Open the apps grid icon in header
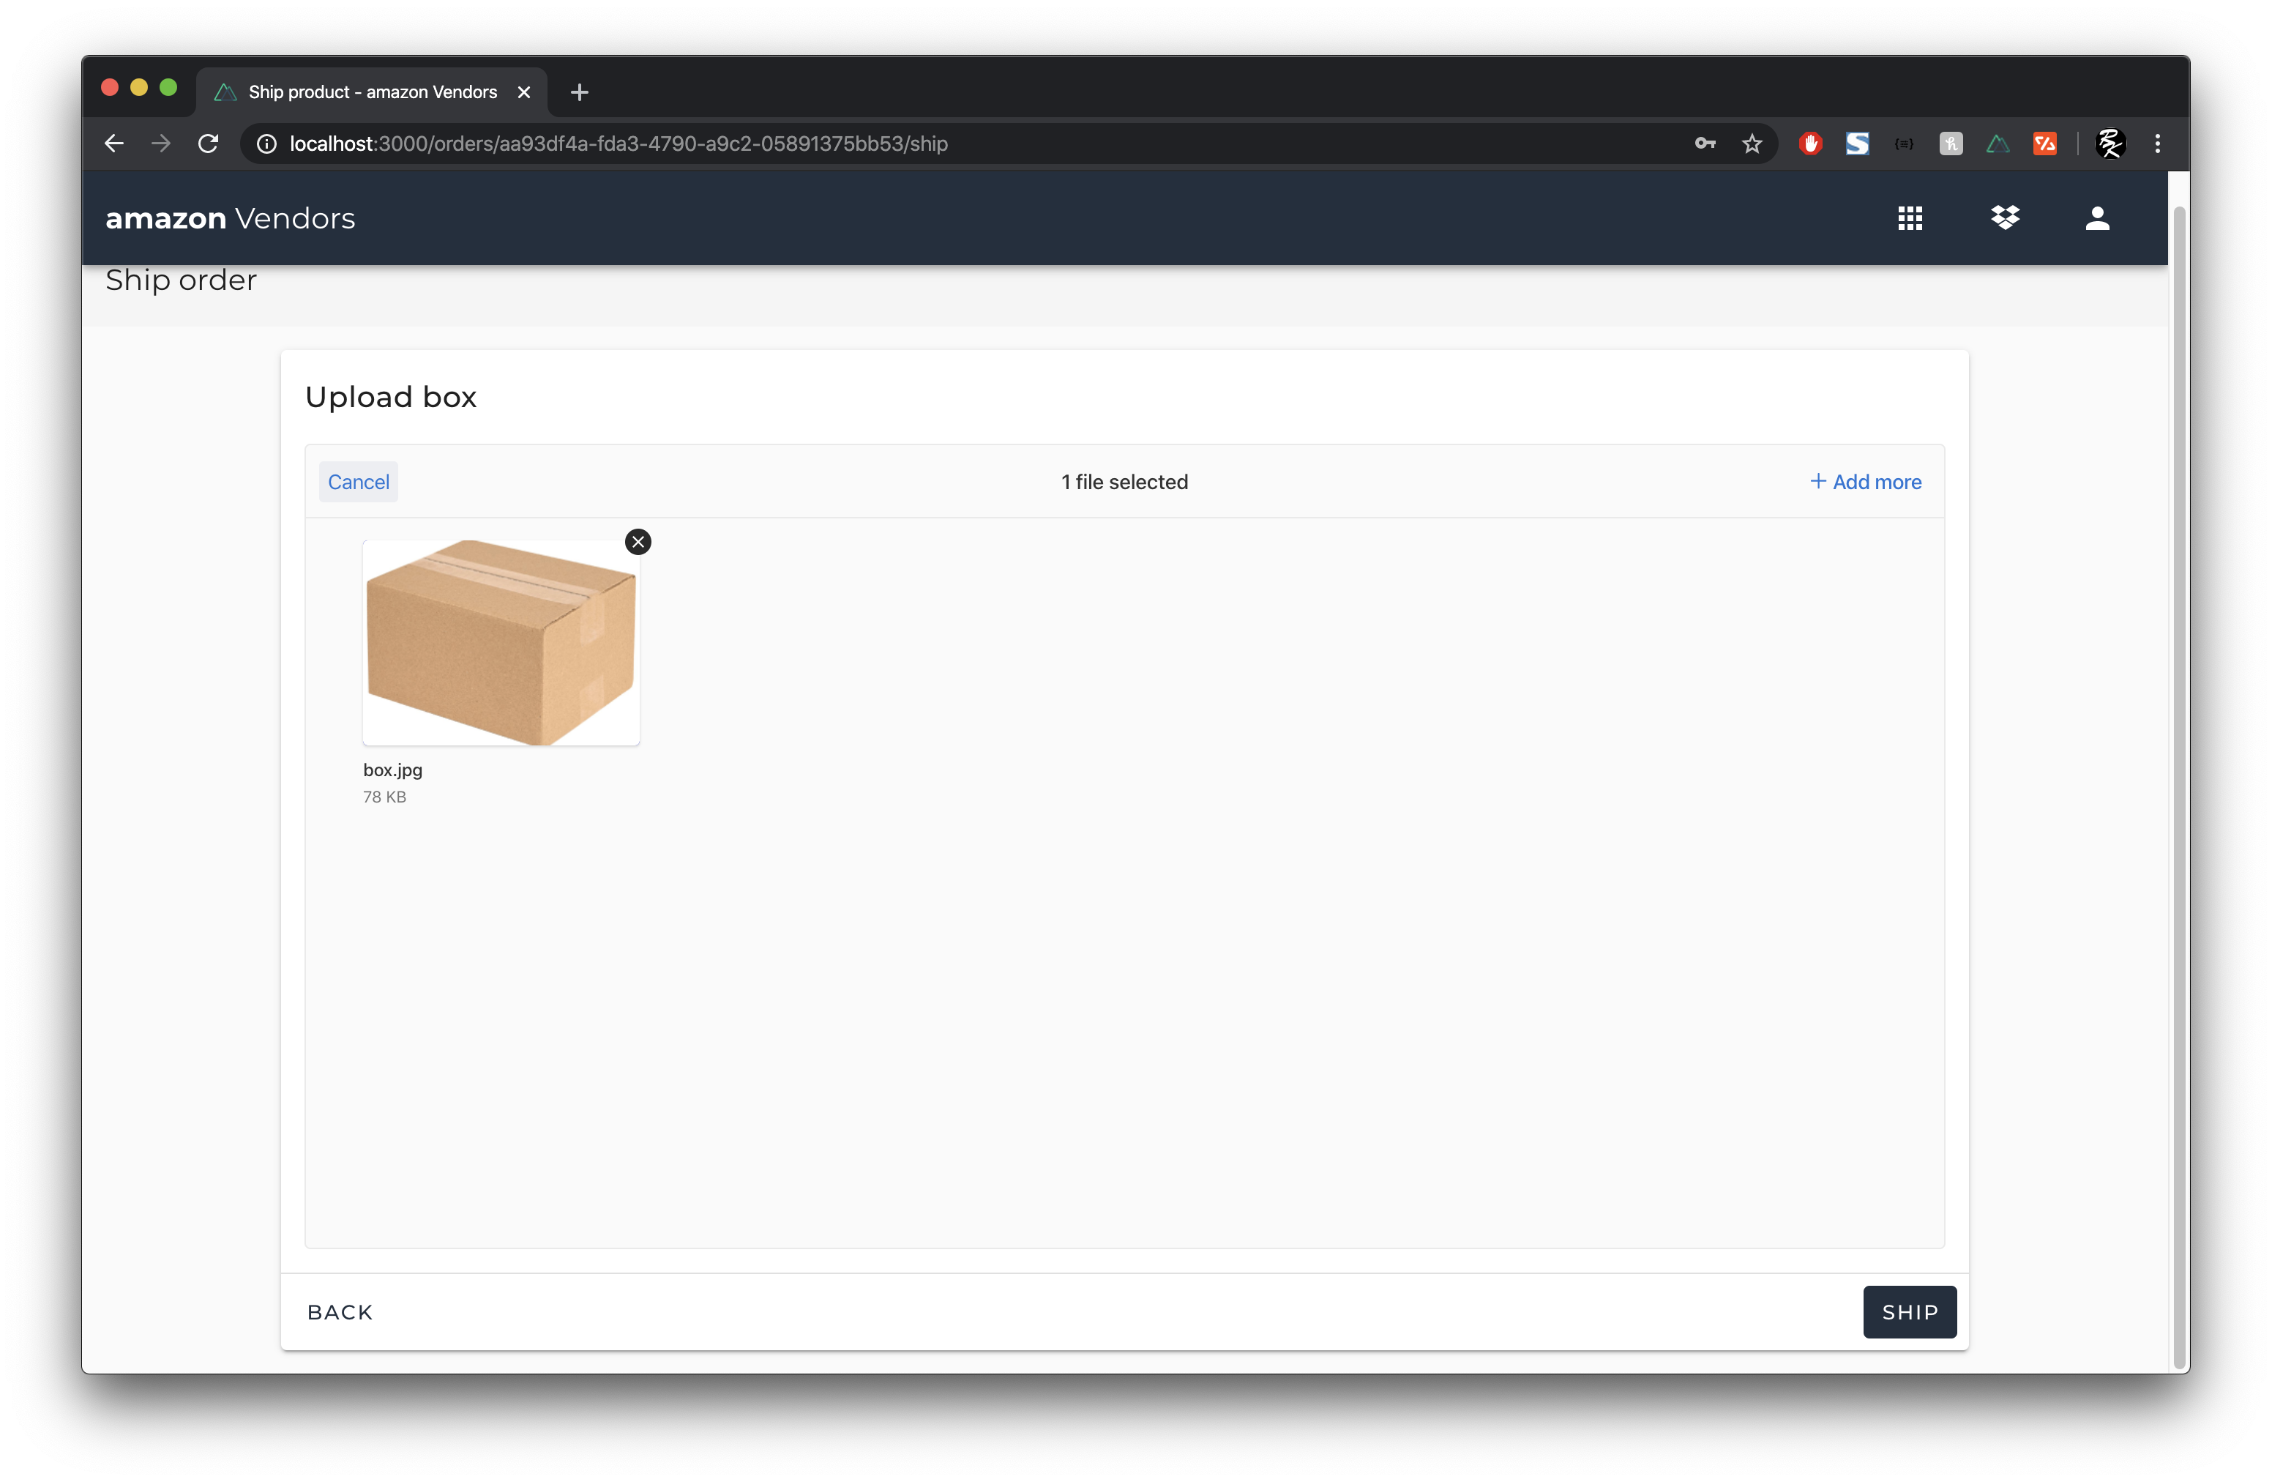The width and height of the screenshot is (2272, 1482). click(x=1909, y=219)
